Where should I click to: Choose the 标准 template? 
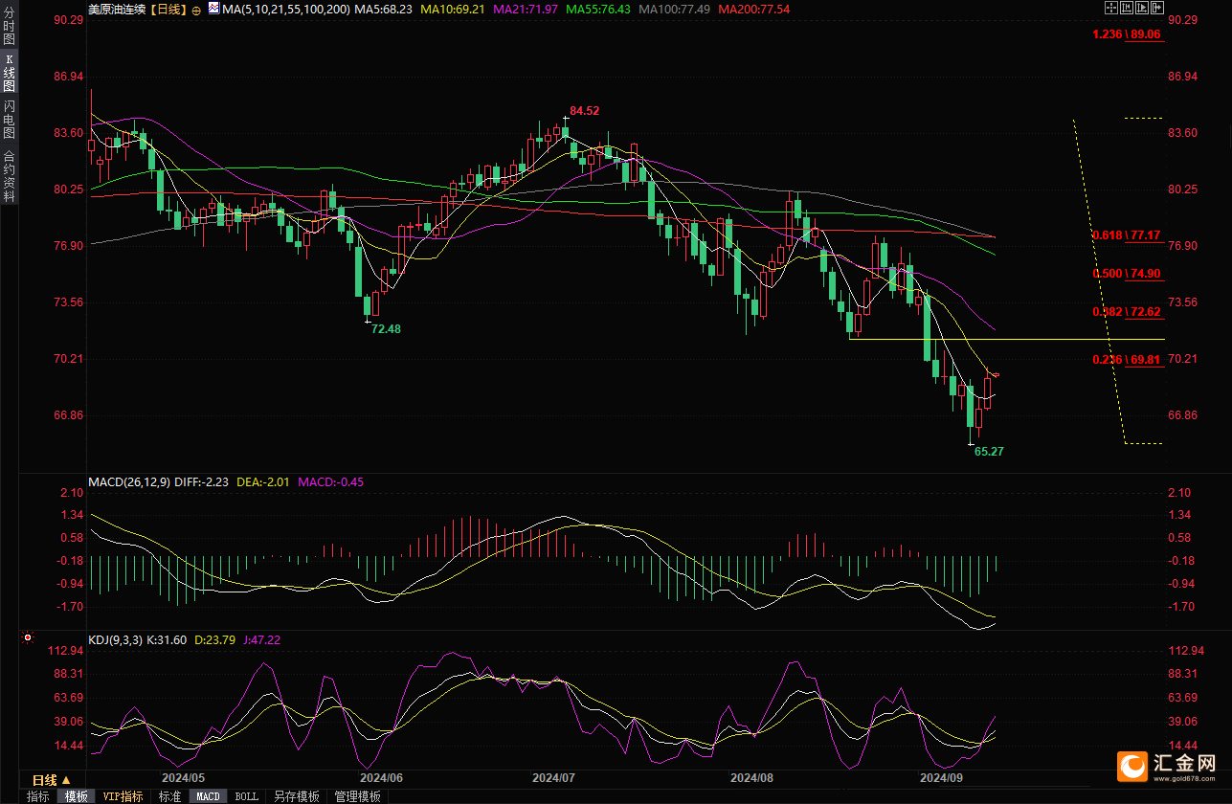pos(169,796)
